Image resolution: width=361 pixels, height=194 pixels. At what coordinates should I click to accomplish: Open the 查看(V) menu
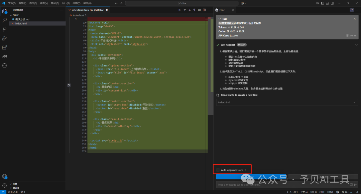tap(44, 3)
